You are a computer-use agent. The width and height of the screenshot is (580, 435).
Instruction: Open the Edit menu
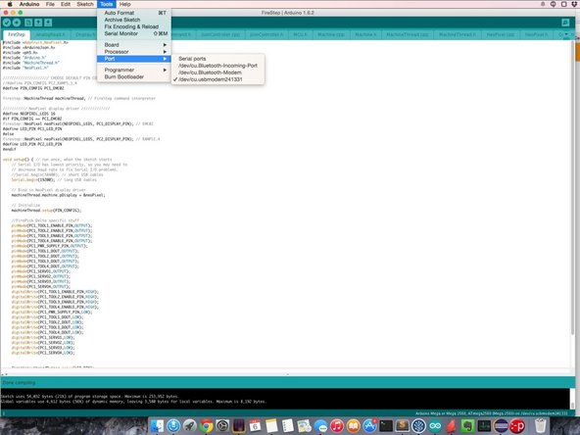66,4
